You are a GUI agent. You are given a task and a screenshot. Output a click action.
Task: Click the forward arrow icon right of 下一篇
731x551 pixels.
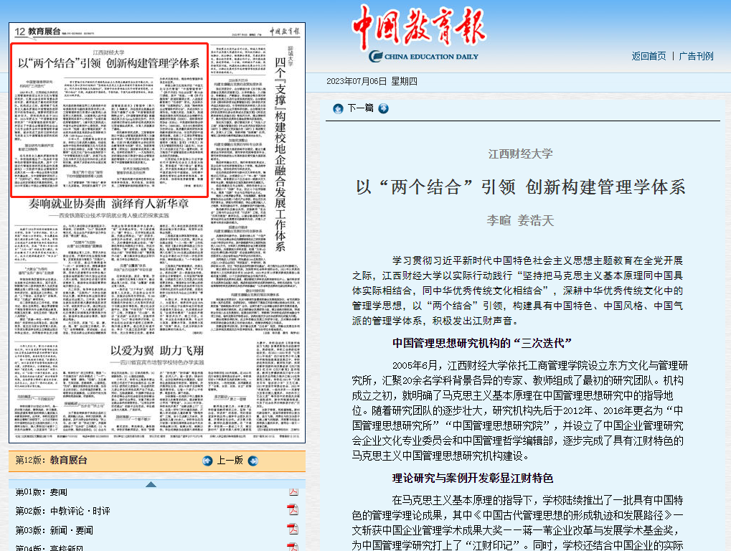[383, 108]
